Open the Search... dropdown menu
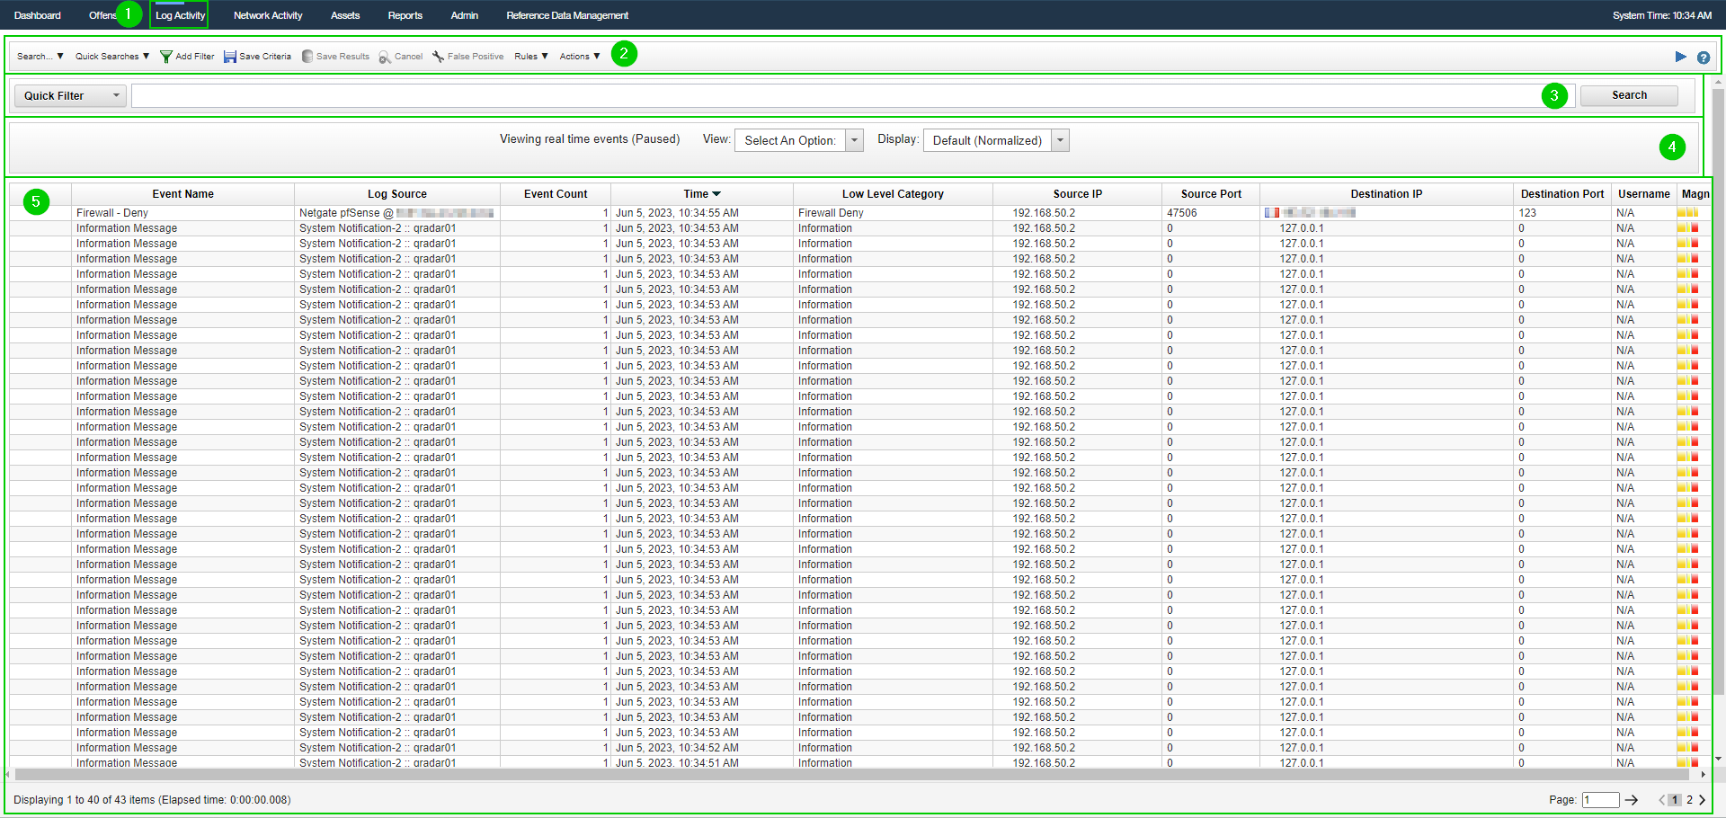 [x=40, y=57]
